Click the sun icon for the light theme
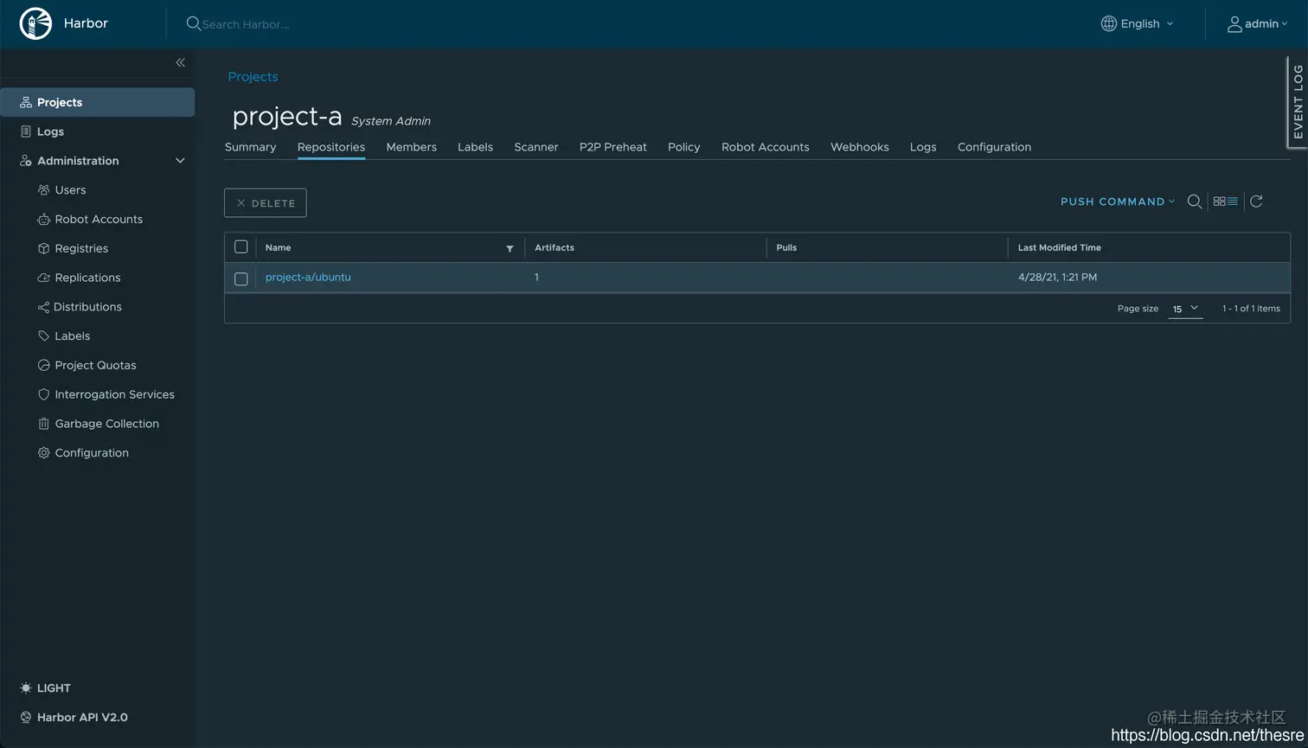This screenshot has width=1308, height=748. 26,688
